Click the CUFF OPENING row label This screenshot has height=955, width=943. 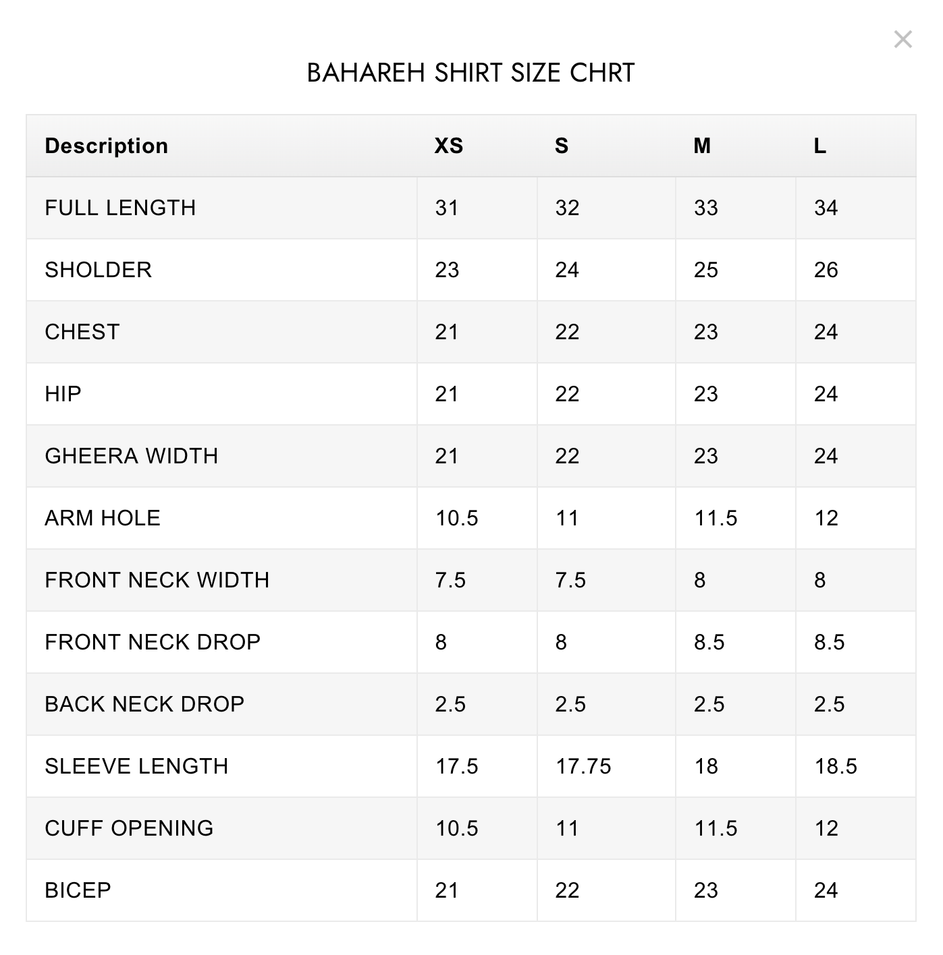pyautogui.click(x=129, y=828)
